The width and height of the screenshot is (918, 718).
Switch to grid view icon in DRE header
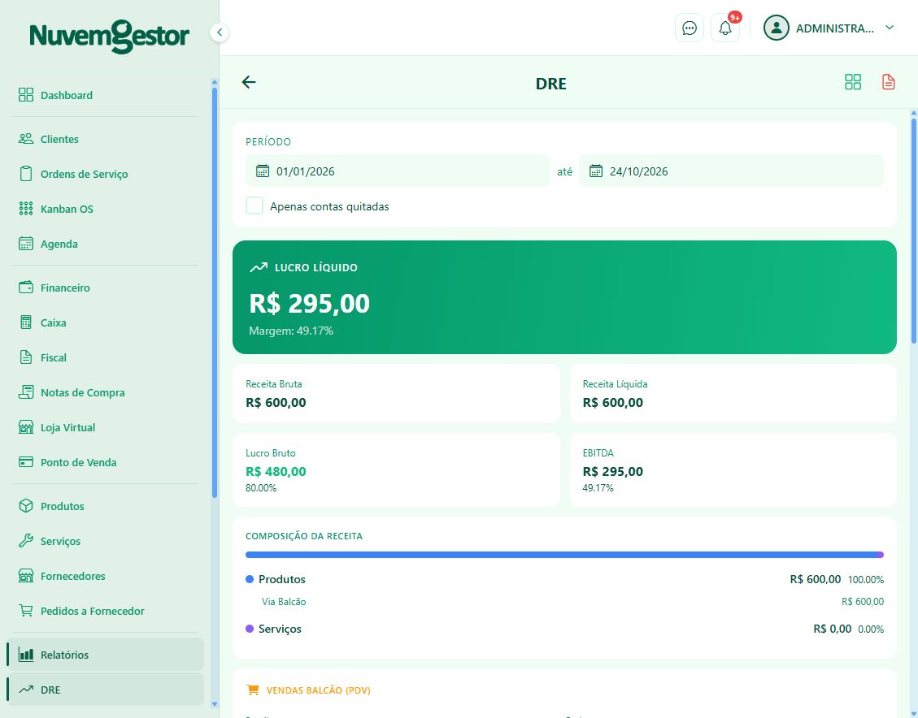coord(853,82)
